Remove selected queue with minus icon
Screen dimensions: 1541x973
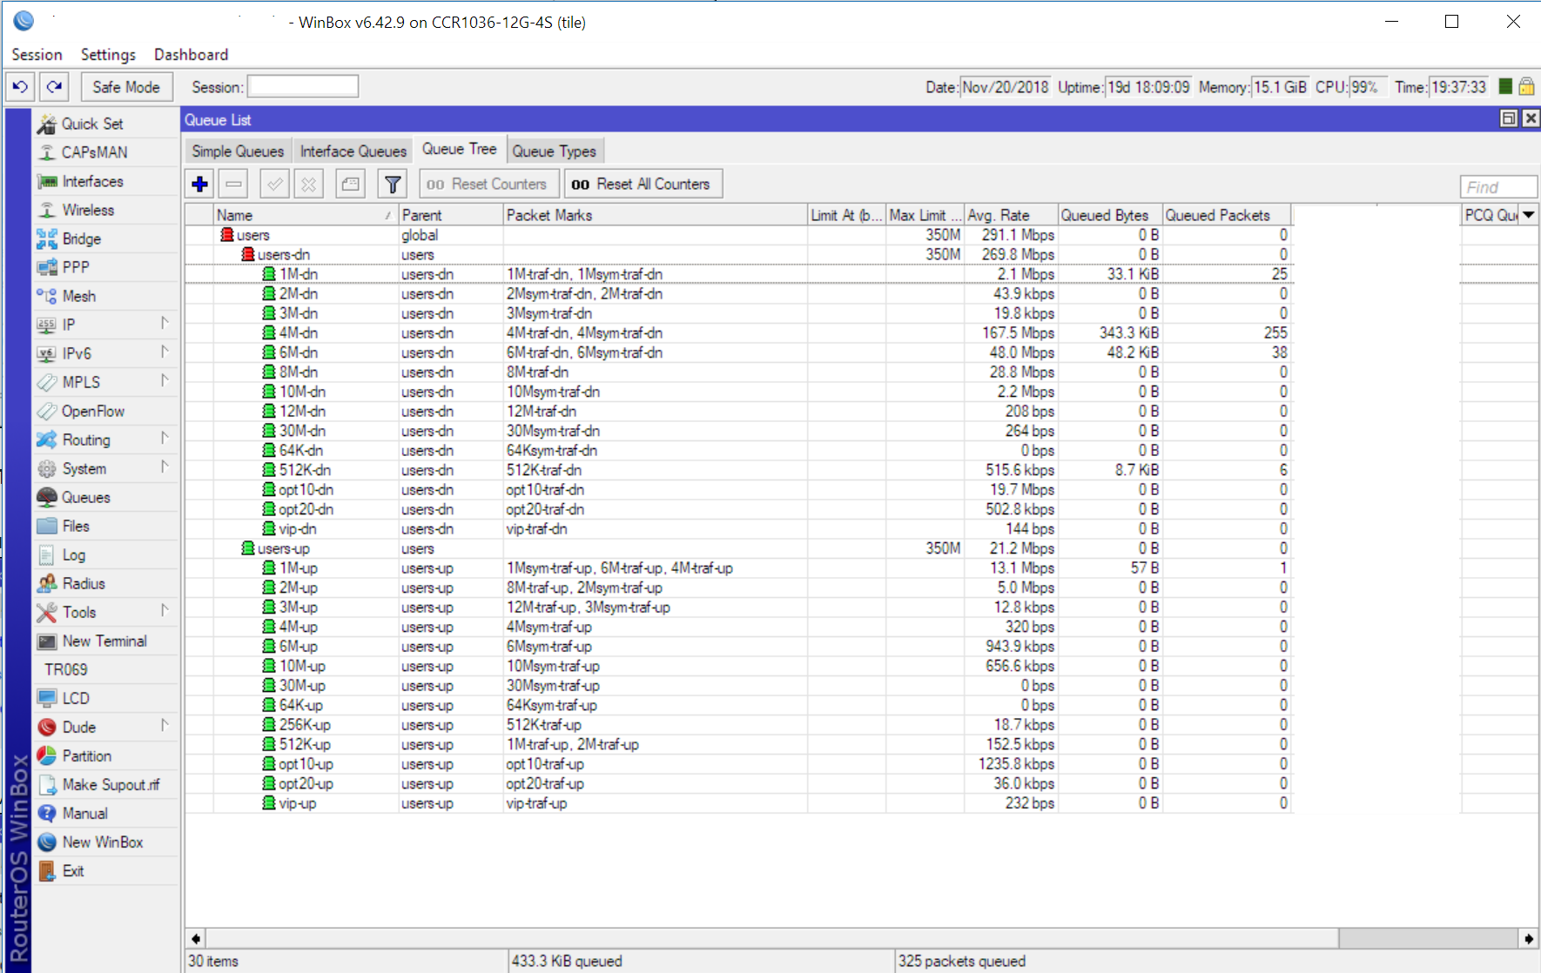(233, 185)
